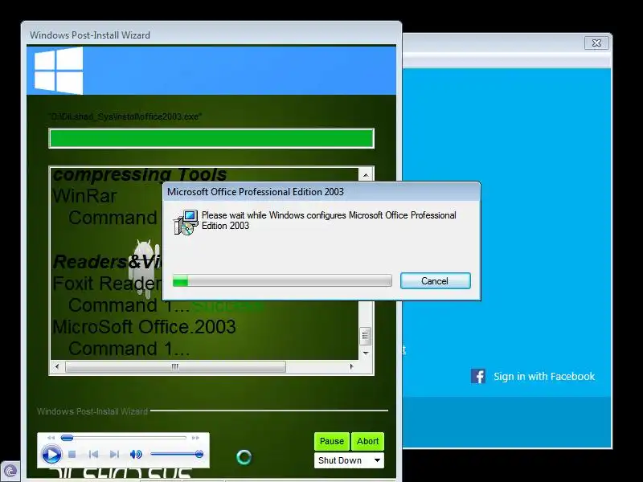
Task: Sign in with Facebook link
Action: tap(544, 376)
